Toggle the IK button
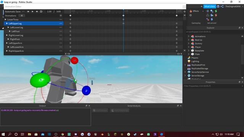Screen dimensions: 244x137 [x=22, y=16]
